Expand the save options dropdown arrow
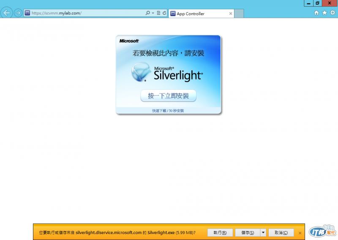The image size is (338, 240). pos(263,233)
